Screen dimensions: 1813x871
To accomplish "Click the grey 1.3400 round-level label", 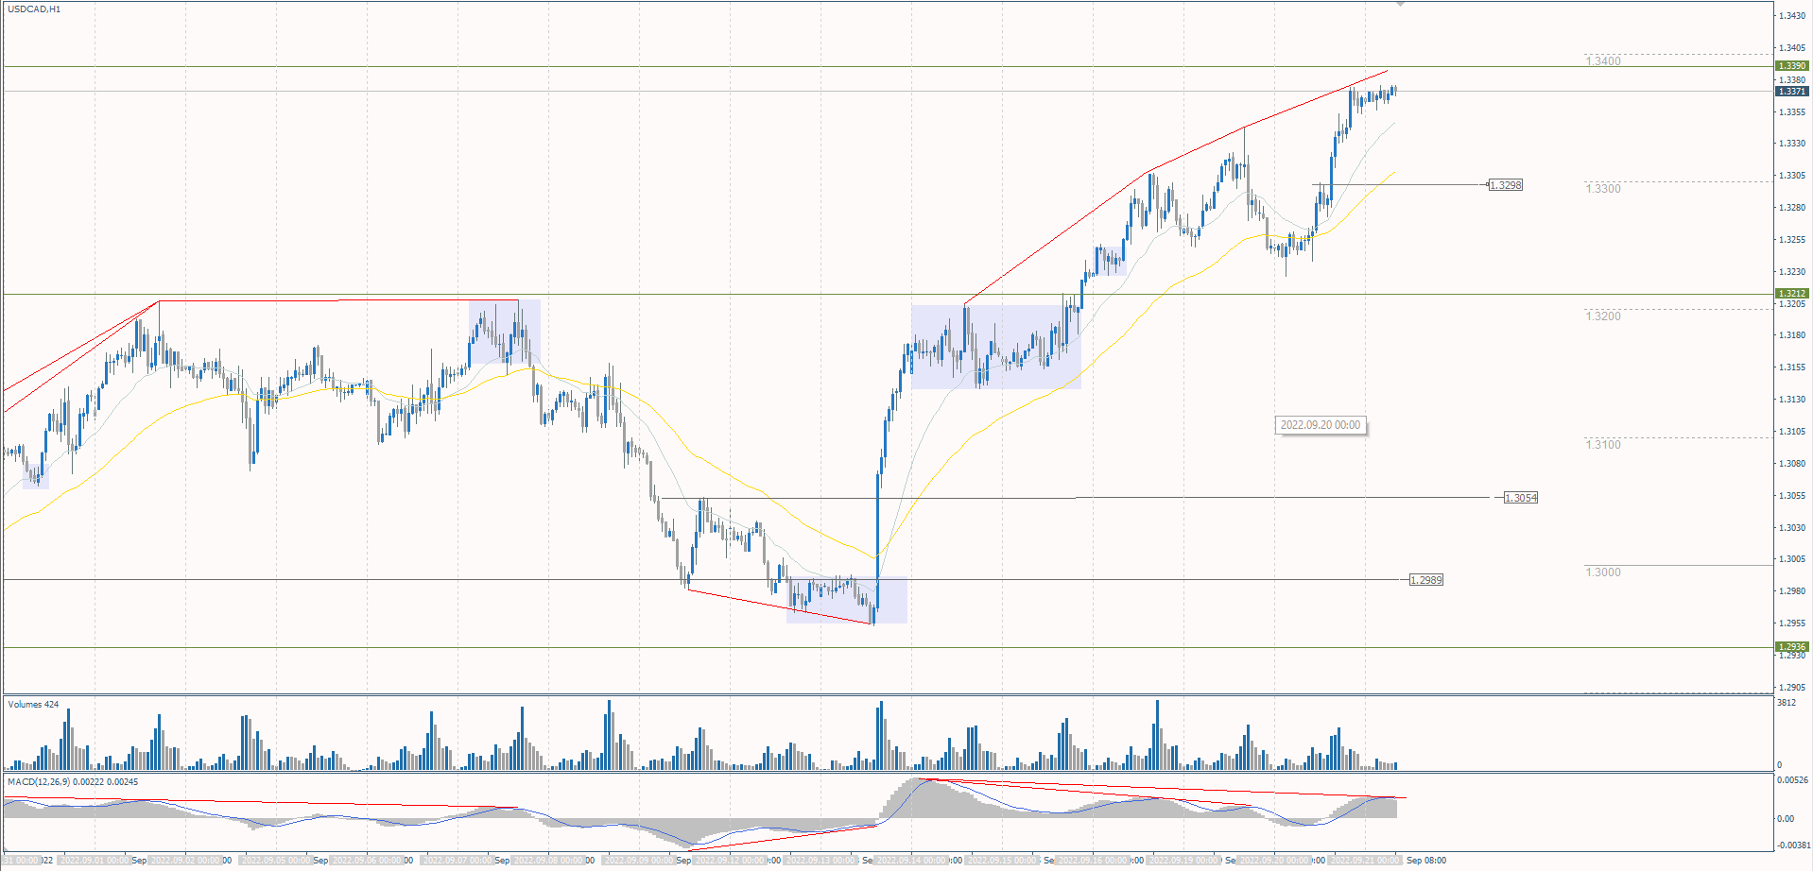I will (x=1603, y=61).
